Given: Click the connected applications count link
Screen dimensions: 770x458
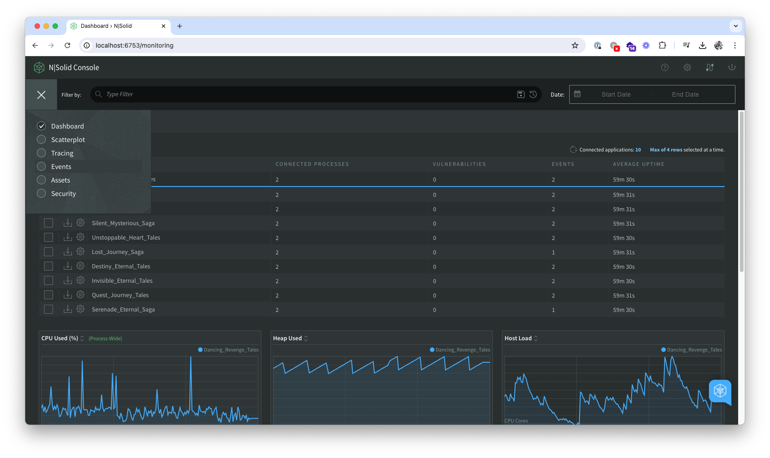Looking at the screenshot, I should pos(638,149).
